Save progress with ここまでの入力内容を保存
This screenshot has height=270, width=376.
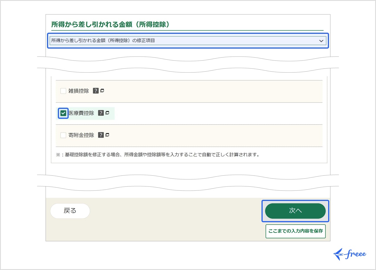[x=295, y=231]
